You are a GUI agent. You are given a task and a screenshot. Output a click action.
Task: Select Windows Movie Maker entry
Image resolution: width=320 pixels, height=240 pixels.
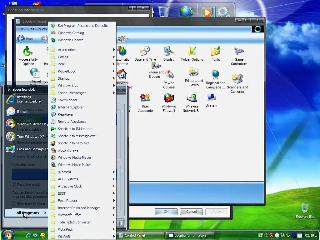tap(82, 164)
